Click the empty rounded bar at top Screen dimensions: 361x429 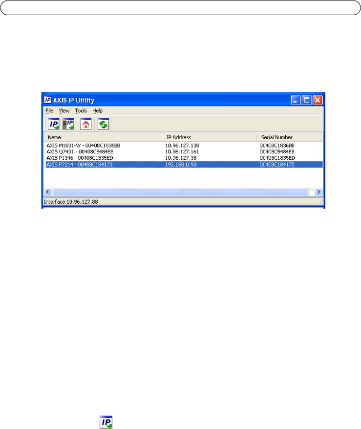pos(181,8)
